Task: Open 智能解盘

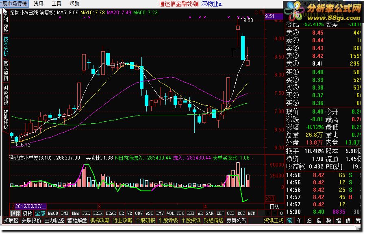Action: (77, 220)
